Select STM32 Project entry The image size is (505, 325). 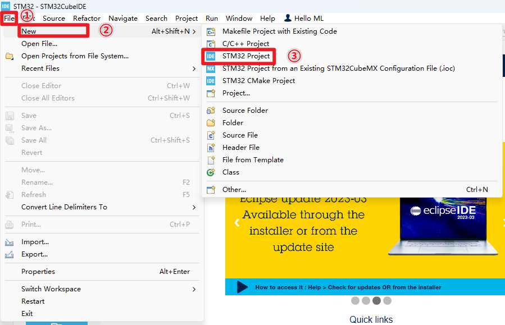[x=351, y=56]
